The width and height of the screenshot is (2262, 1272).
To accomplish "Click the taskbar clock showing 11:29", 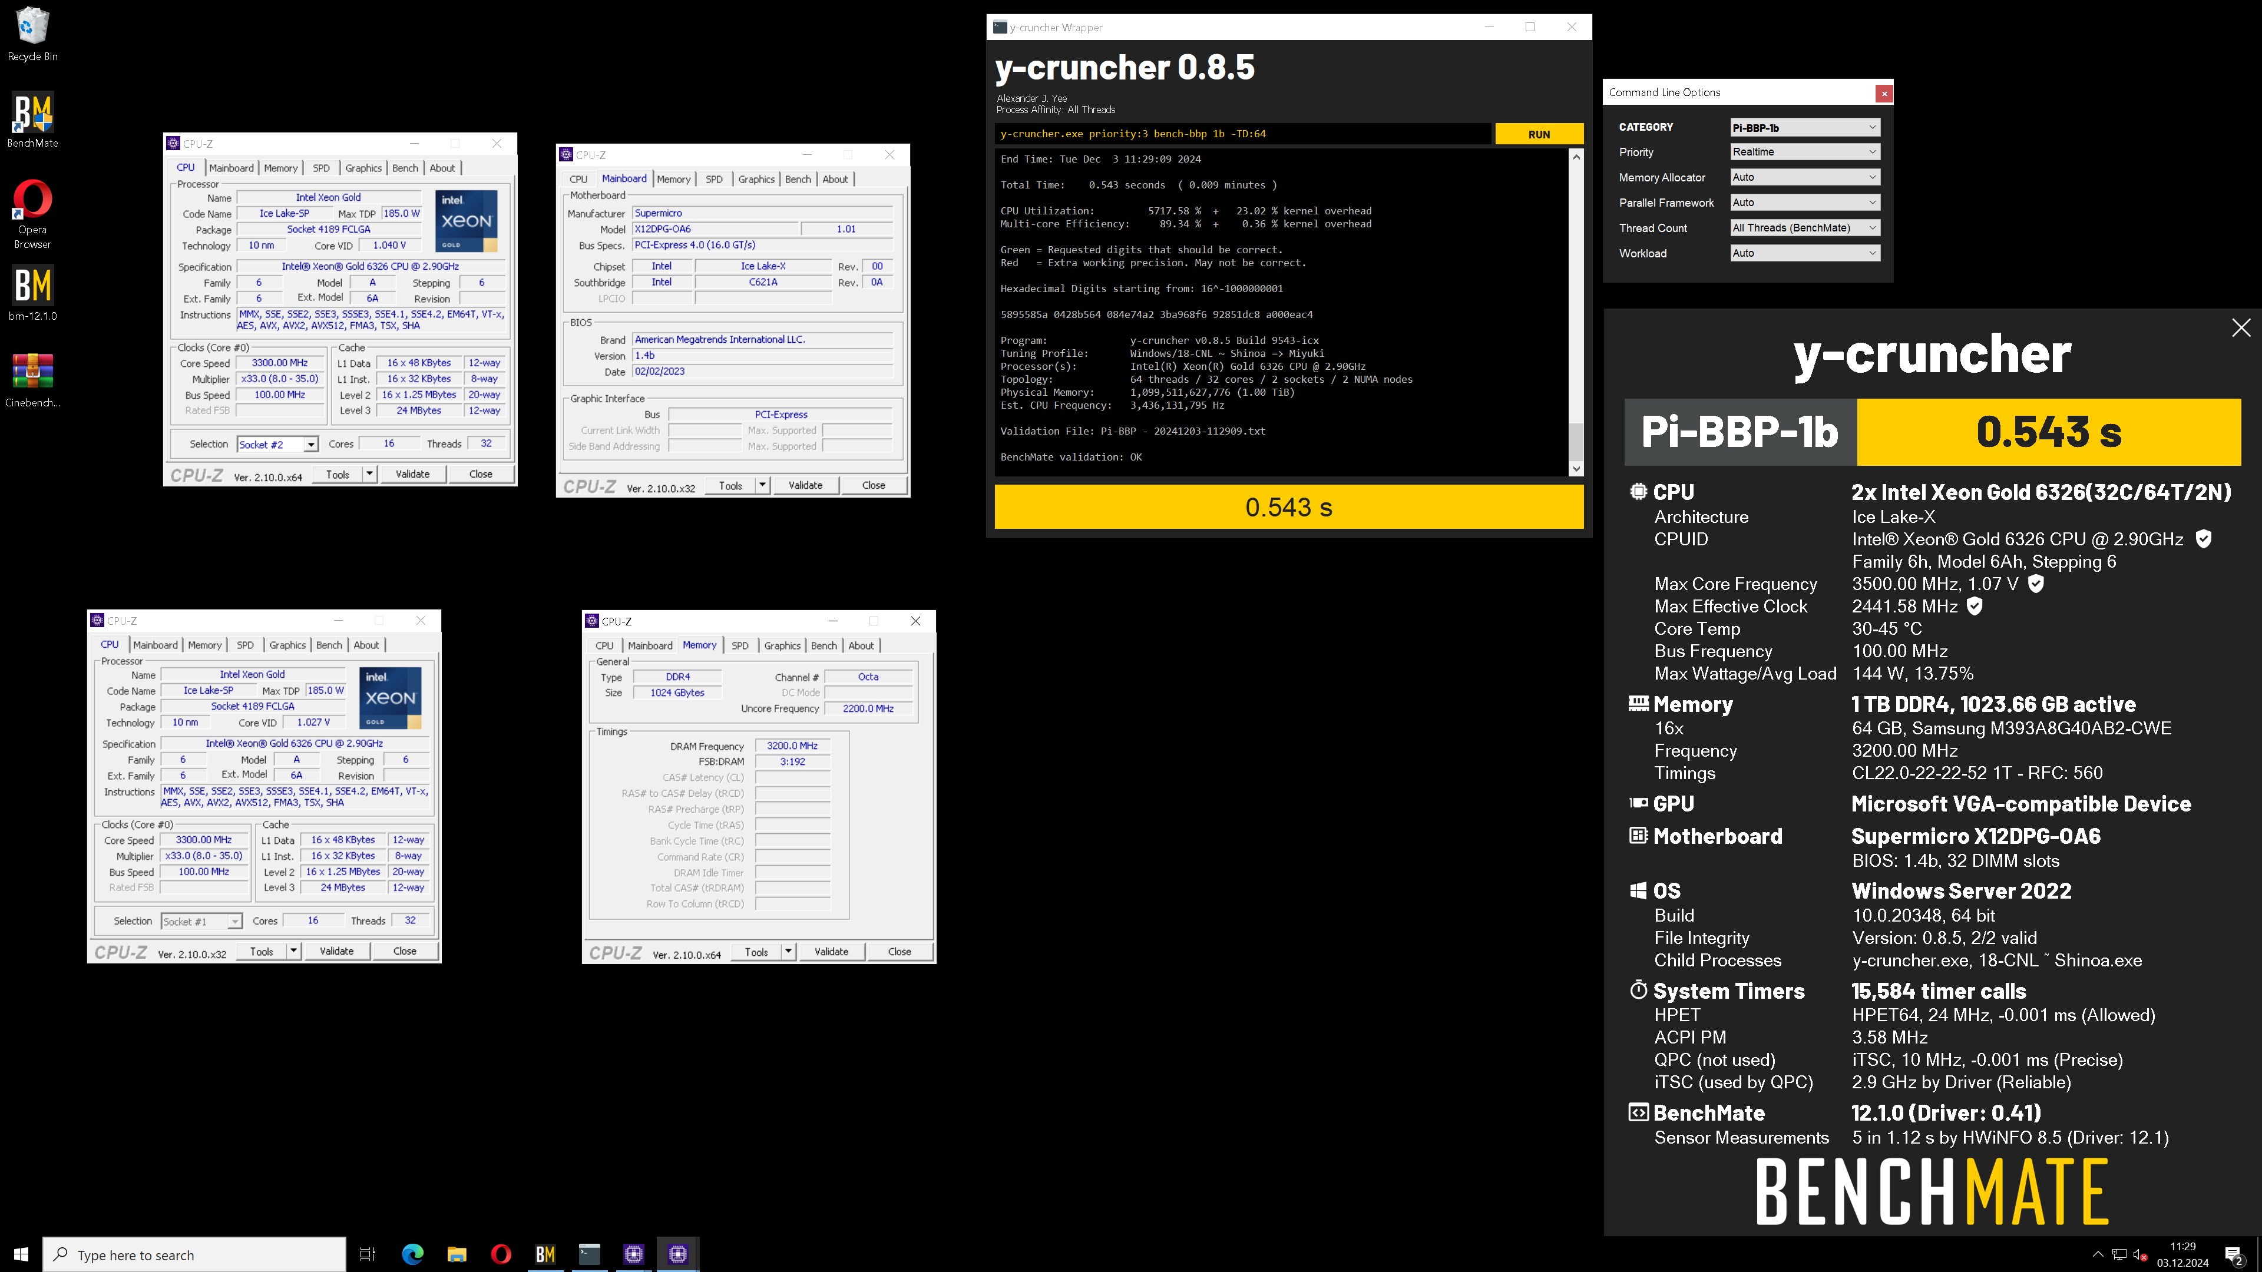I will coord(2182,1254).
